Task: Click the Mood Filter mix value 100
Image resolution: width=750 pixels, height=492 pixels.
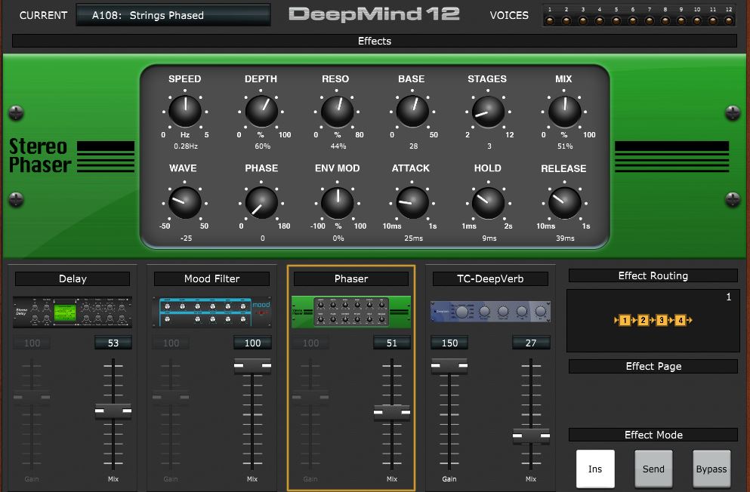Action: [252, 343]
